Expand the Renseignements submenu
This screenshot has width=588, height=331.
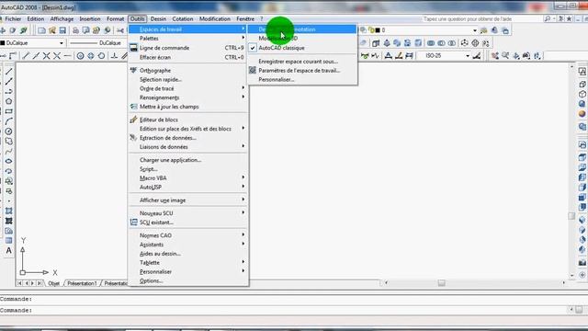(x=187, y=97)
